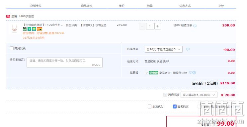This screenshot has height=127, width=247.
Task: Click the quantity input box showing 1
Action: pyautogui.click(x=150, y=26)
